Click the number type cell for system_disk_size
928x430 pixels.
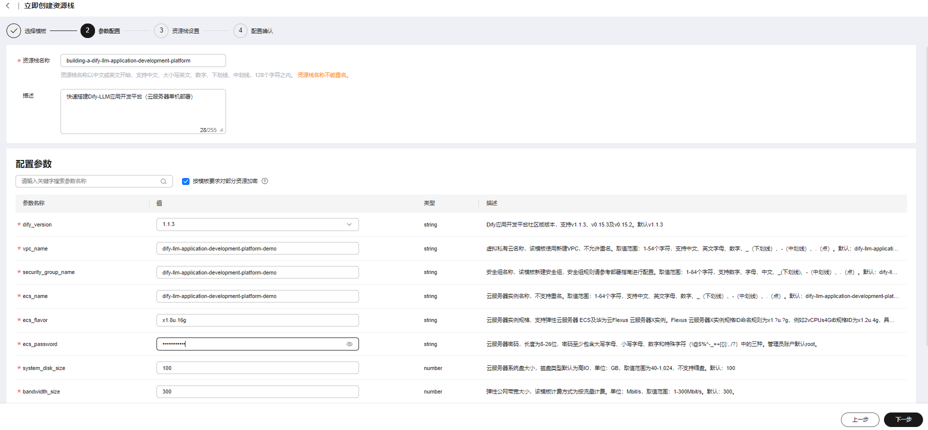click(433, 368)
